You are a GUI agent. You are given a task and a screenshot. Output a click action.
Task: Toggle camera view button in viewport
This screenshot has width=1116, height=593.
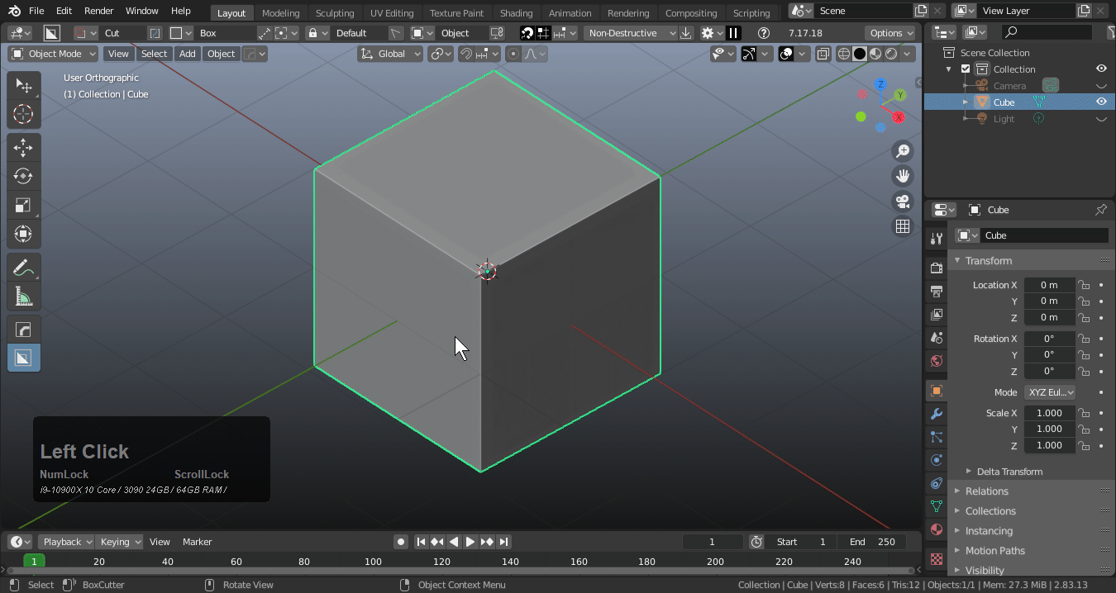[903, 201]
